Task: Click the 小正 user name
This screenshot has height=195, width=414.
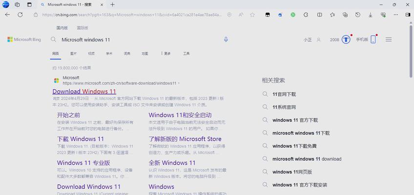Action: pyautogui.click(x=308, y=40)
